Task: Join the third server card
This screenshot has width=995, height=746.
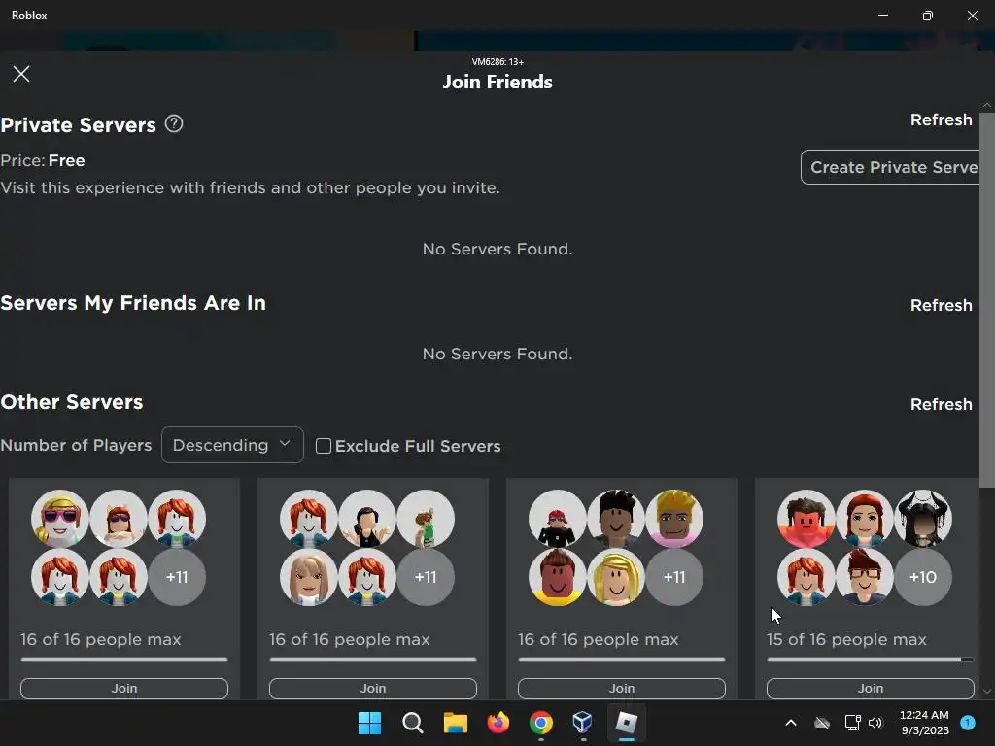Action: pyautogui.click(x=622, y=689)
